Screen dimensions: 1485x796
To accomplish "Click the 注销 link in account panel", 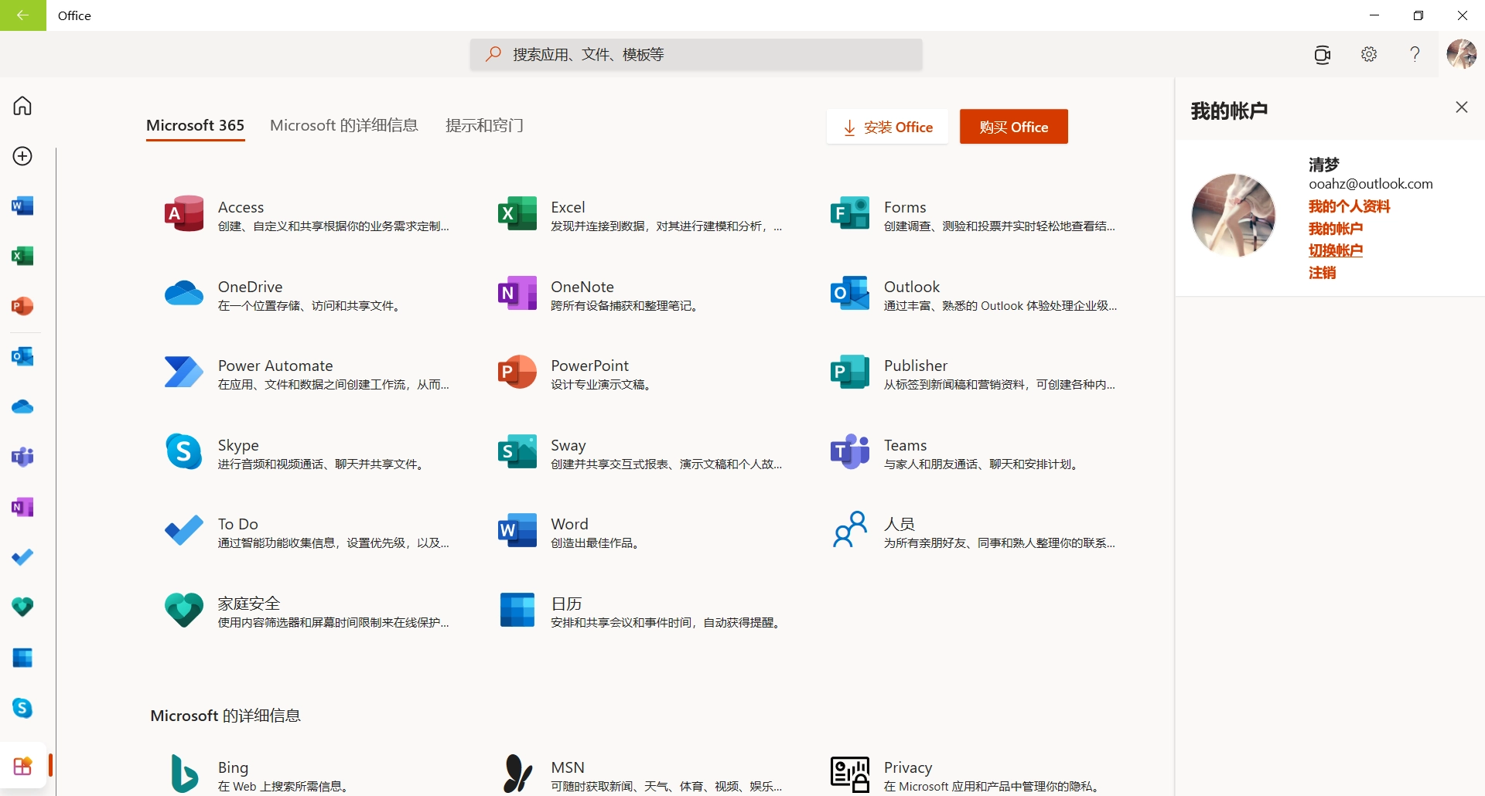I will 1322,272.
